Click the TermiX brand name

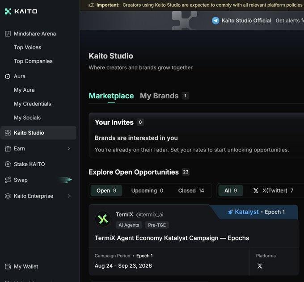coord(124,215)
